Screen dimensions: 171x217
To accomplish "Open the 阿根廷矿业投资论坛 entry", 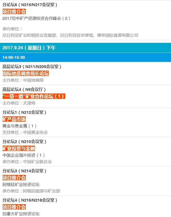I will tap(21, 184).
